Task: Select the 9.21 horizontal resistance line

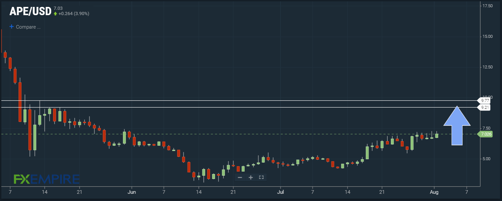Action: point(239,107)
